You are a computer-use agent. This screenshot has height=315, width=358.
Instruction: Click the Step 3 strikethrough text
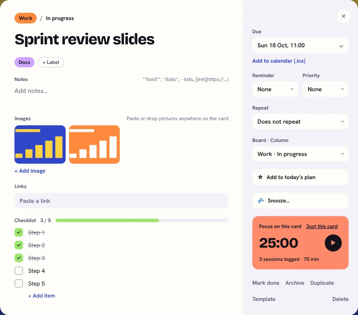coord(37,258)
